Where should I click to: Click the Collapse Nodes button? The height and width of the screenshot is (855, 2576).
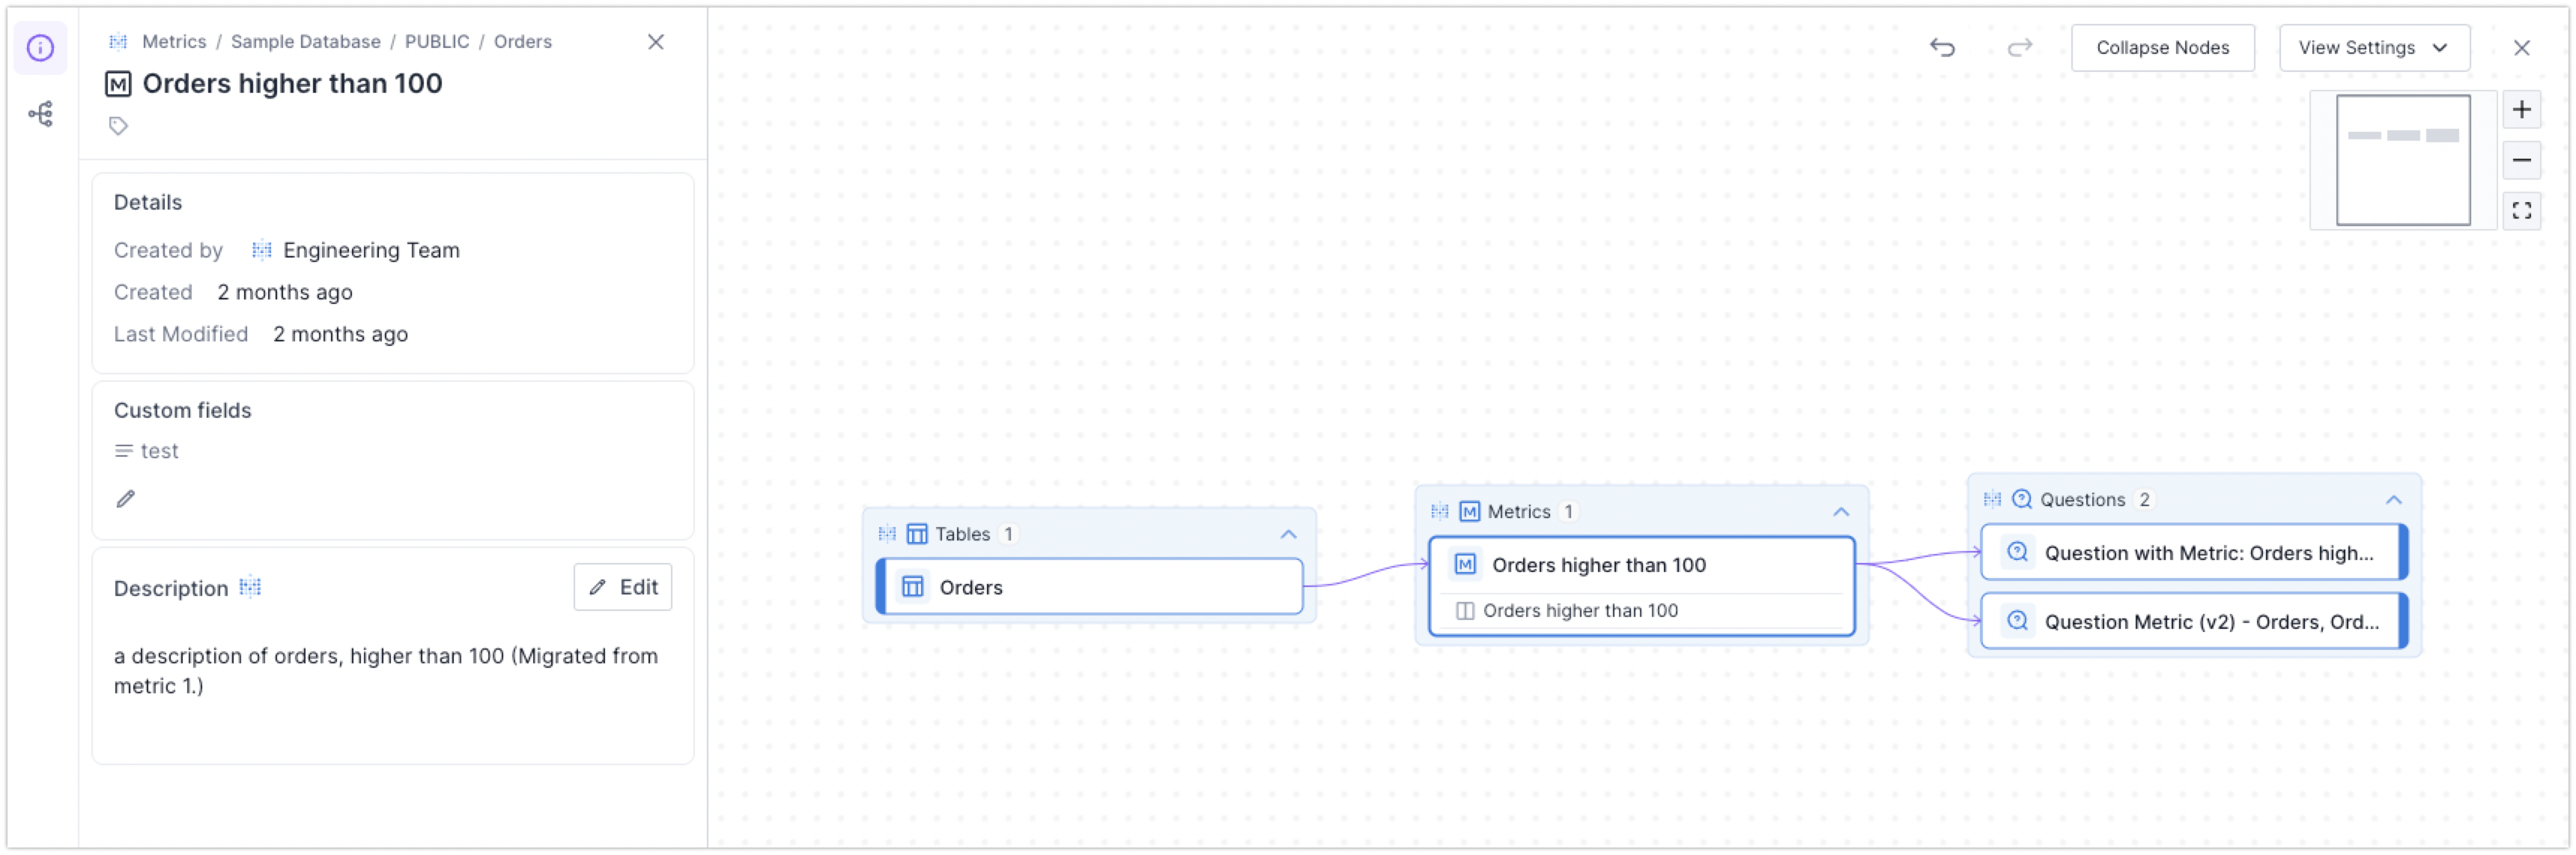click(x=2162, y=48)
